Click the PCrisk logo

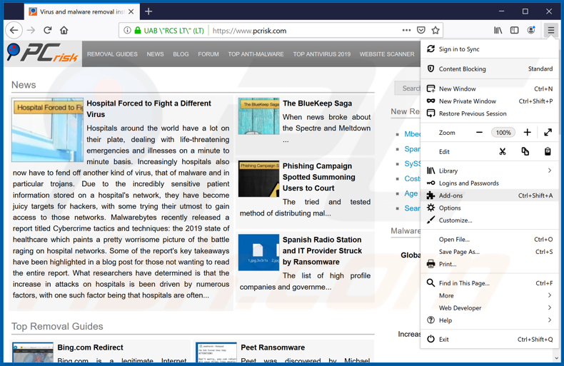click(x=42, y=54)
